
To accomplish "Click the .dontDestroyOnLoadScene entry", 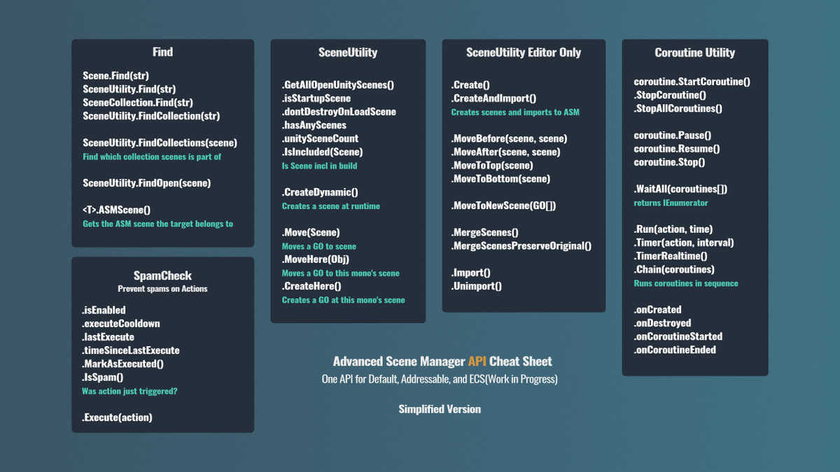I will click(339, 111).
